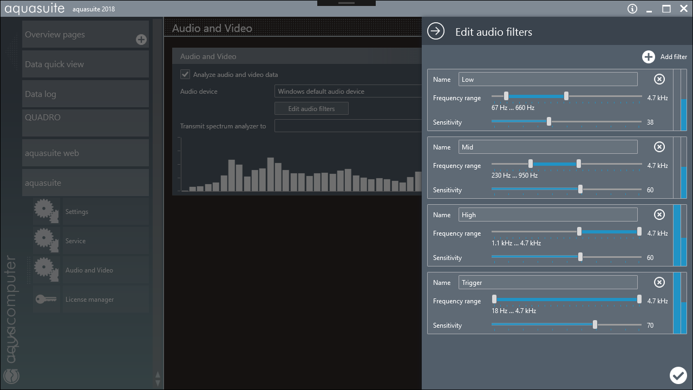Image resolution: width=693 pixels, height=390 pixels.
Task: Click the back arrow beside Edit audio filters
Action: point(436,31)
